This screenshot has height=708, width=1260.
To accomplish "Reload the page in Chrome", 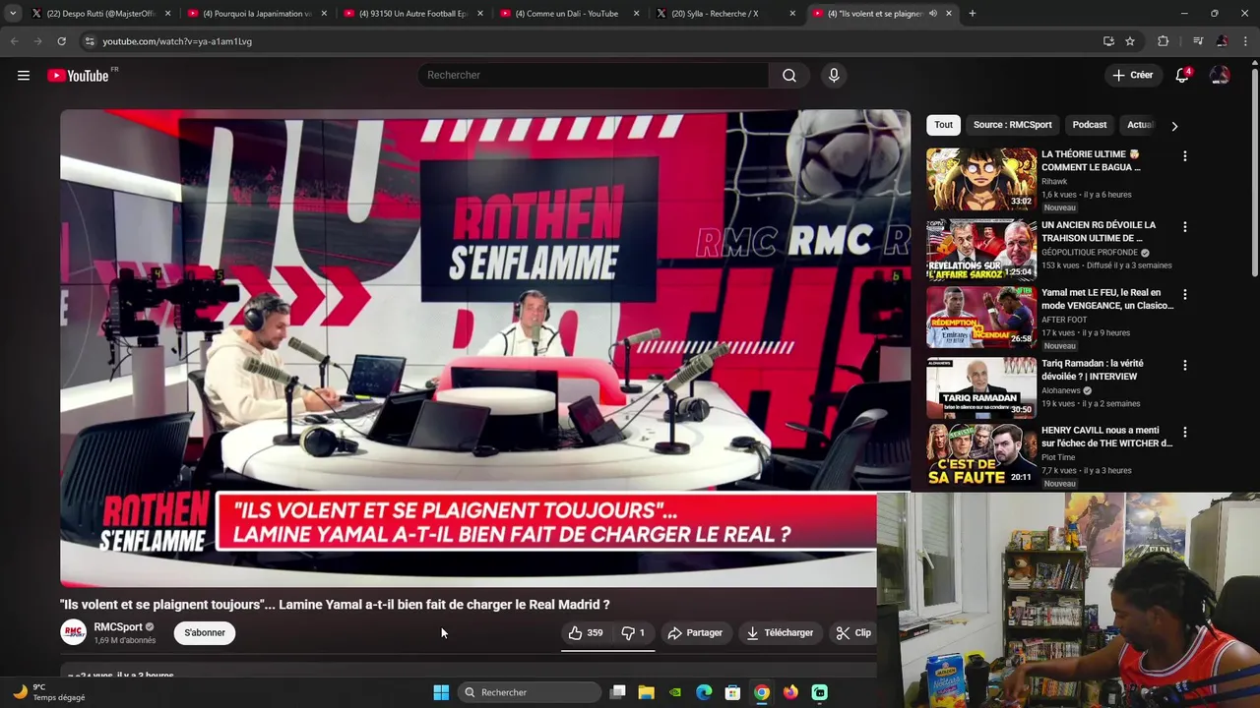I will click(x=61, y=41).
